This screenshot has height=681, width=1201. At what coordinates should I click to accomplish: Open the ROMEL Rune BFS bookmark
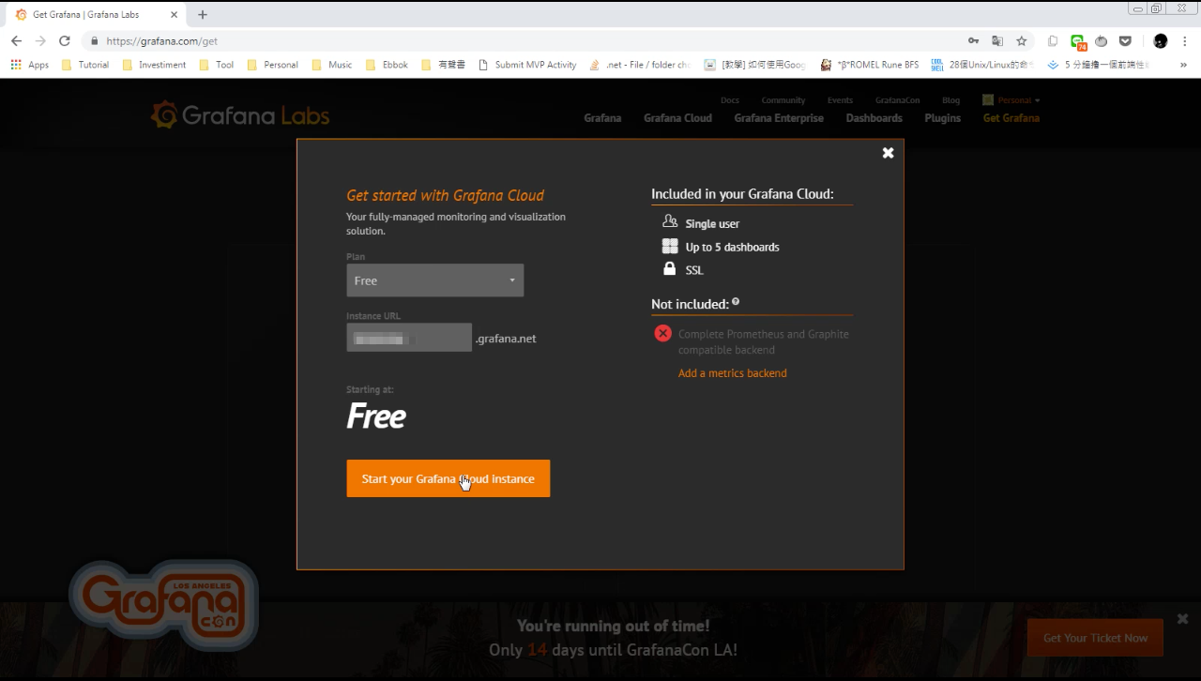coord(870,65)
